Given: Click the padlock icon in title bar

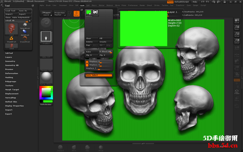Looking at the screenshot, I should coord(225,2).
